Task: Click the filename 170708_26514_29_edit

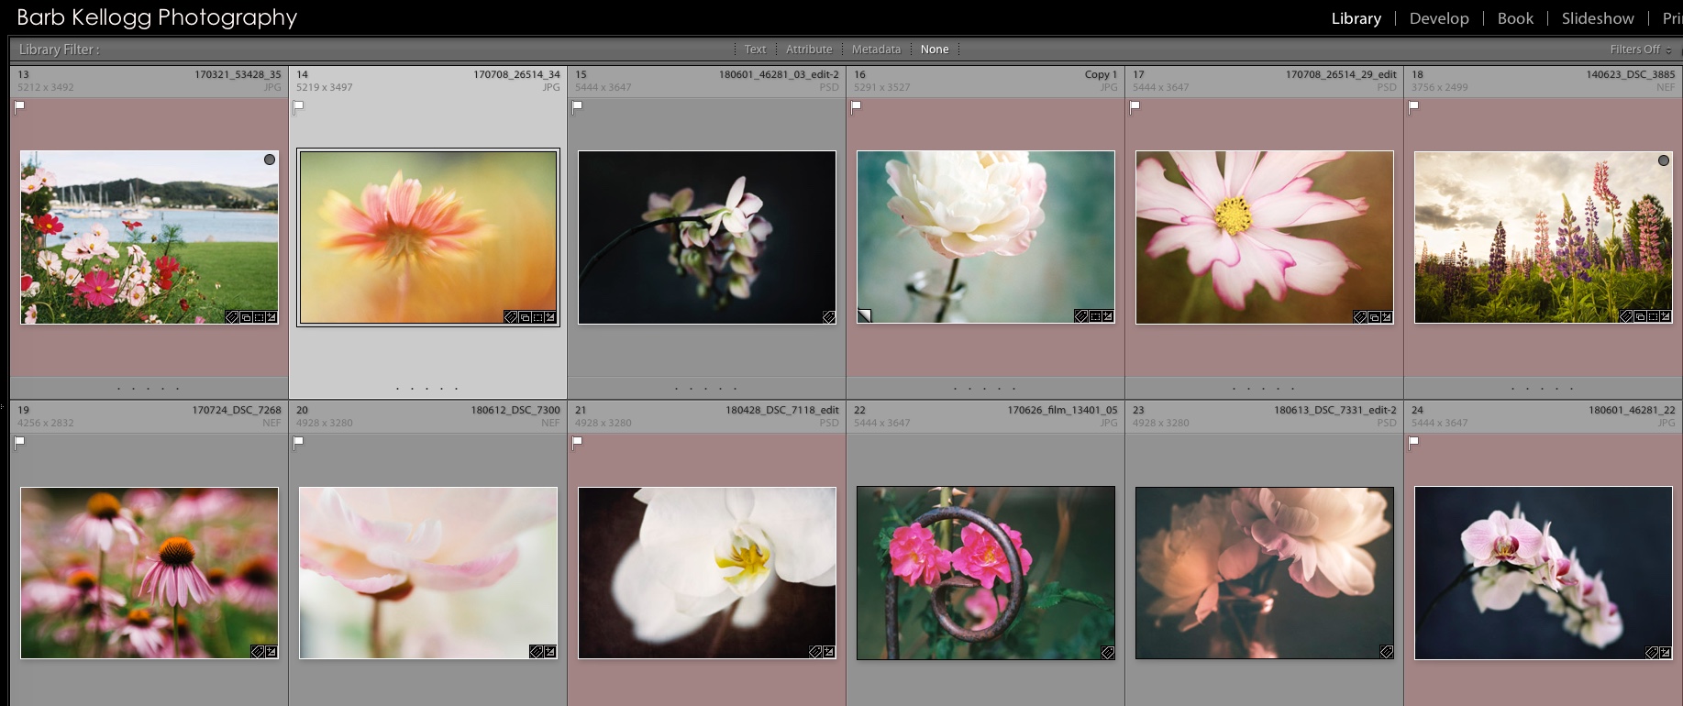Action: click(x=1341, y=75)
